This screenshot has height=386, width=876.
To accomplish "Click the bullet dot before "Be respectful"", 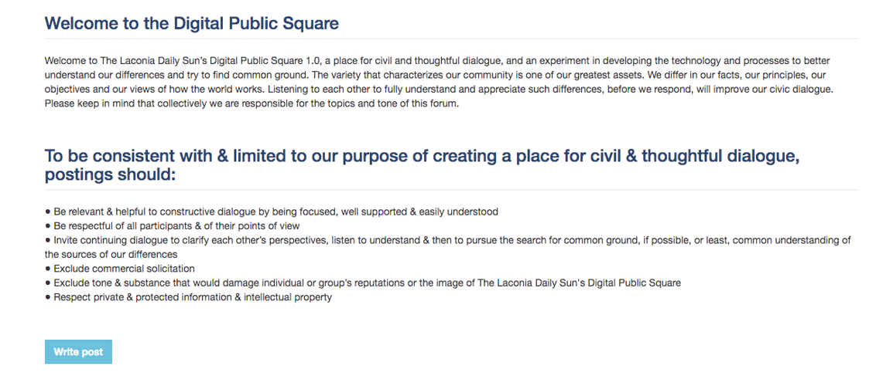I will 48,225.
